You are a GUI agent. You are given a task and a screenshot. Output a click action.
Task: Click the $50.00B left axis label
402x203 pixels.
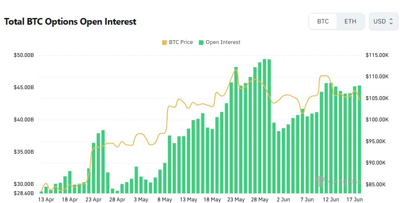pos(24,55)
